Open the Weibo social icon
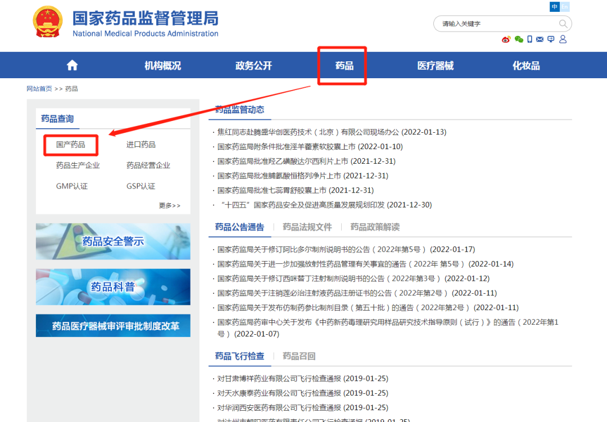Screen dimensions: 607x422 click(x=506, y=39)
